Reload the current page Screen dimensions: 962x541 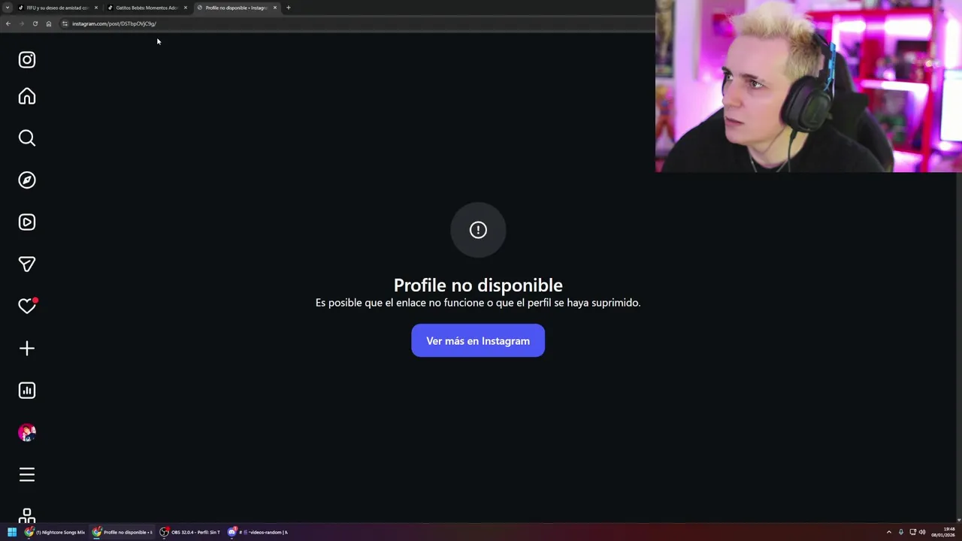point(35,23)
